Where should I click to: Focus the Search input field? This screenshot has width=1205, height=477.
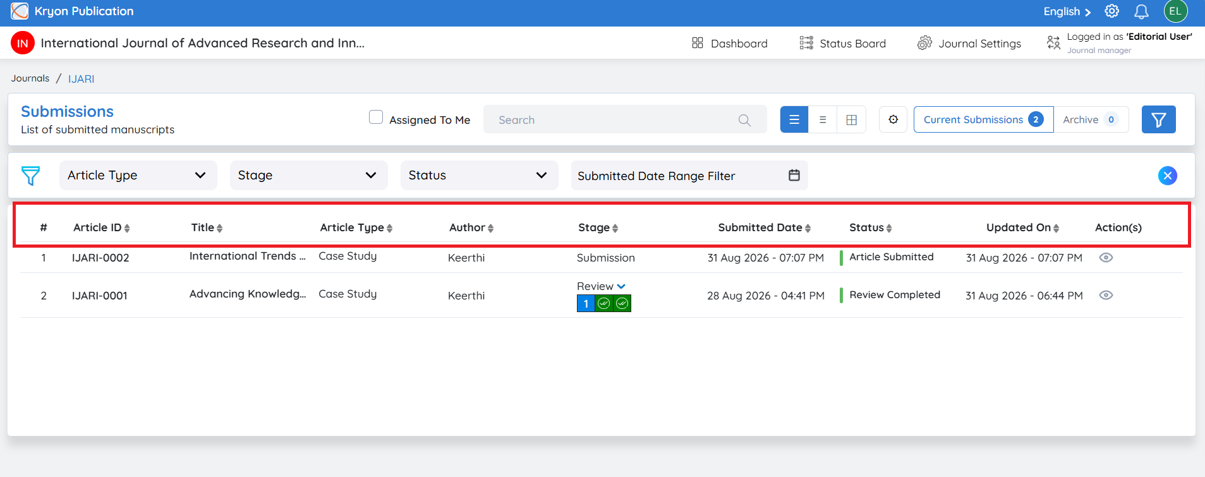click(625, 119)
